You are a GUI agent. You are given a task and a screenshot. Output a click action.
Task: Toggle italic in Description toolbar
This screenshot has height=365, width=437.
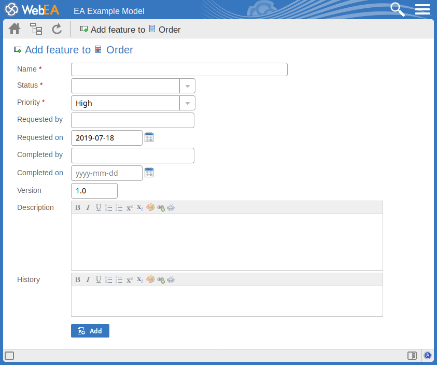tap(88, 207)
